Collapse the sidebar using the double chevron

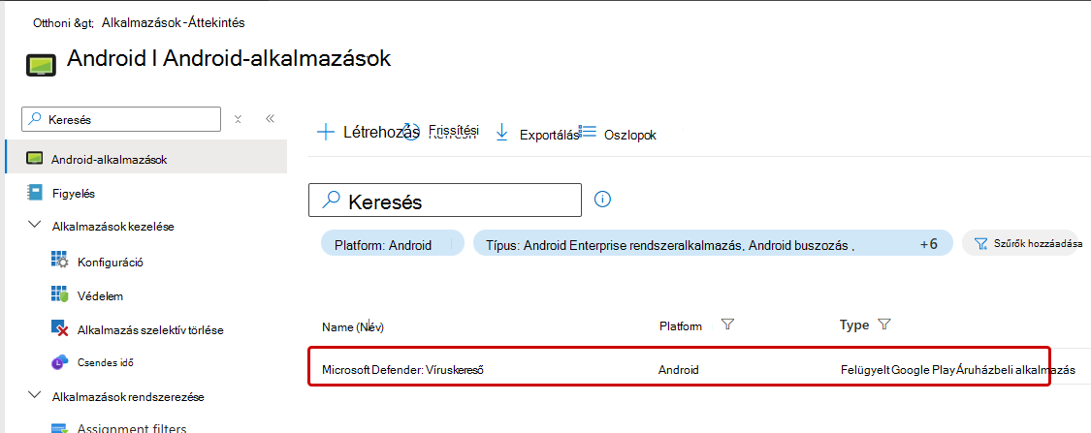pos(271,119)
